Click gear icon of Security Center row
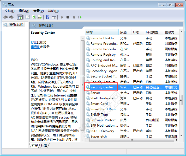186x156 pixels. [x=88, y=87]
